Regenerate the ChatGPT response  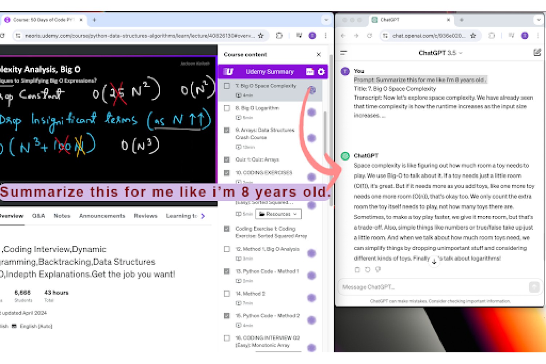coord(368,270)
